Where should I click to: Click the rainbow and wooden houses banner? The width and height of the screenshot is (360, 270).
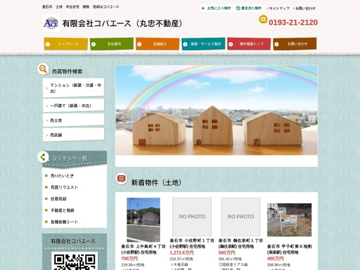tap(217, 110)
